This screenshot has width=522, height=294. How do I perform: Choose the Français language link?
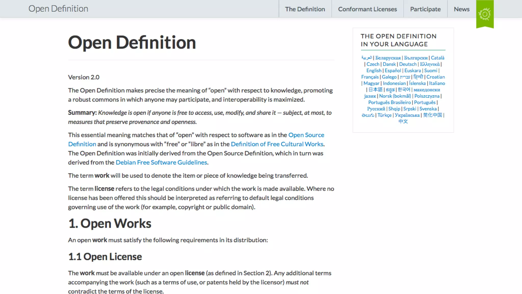point(370,77)
